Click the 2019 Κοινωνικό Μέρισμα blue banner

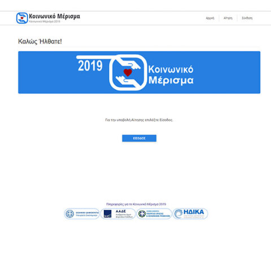tap(139, 72)
